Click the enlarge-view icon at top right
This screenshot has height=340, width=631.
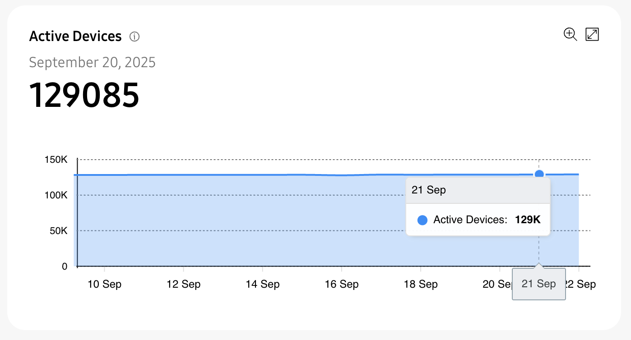tap(592, 34)
